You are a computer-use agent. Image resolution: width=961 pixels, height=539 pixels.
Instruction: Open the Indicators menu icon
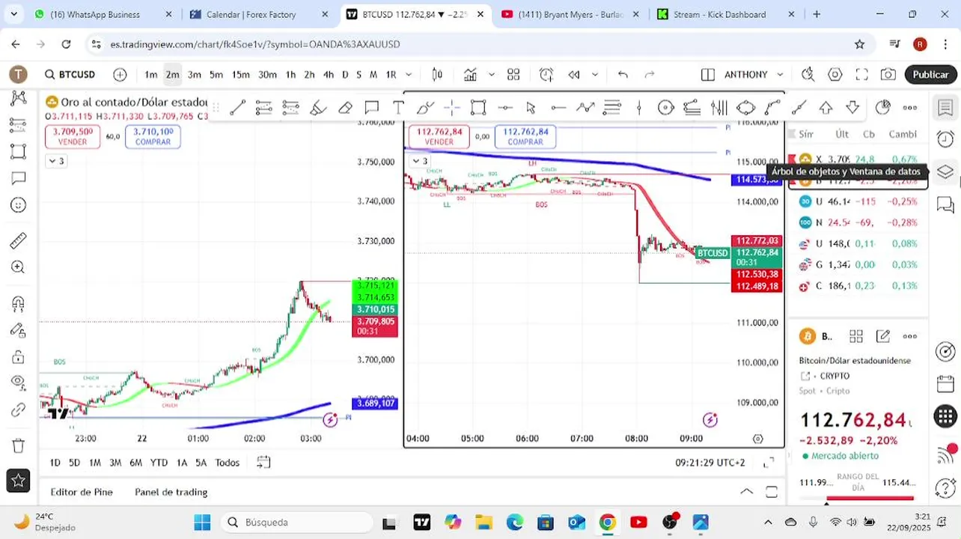tap(470, 74)
